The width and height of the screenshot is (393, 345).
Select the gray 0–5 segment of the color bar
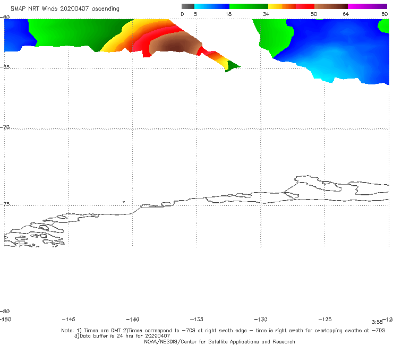pyautogui.click(x=188, y=6)
